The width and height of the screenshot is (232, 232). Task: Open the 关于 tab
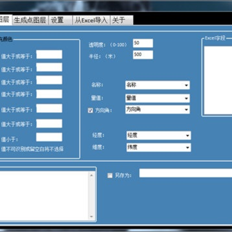click(122, 20)
